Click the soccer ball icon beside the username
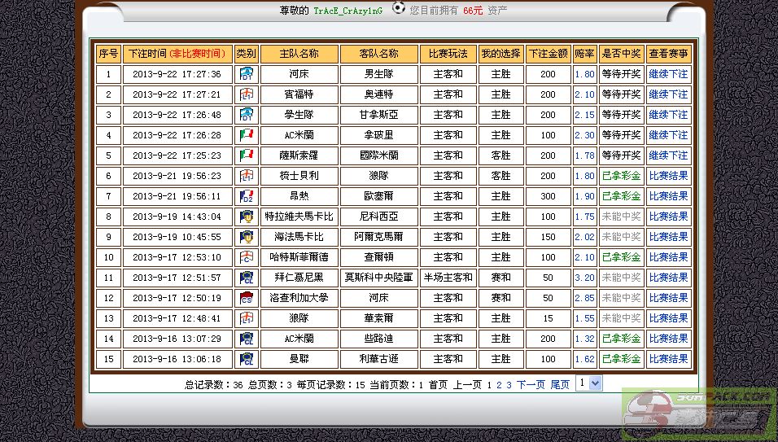This screenshot has height=442, width=778. tap(398, 8)
